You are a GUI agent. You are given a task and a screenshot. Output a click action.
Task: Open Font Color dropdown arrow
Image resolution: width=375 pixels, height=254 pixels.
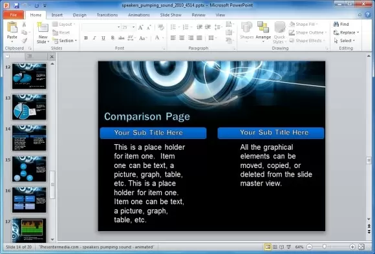[163, 38]
